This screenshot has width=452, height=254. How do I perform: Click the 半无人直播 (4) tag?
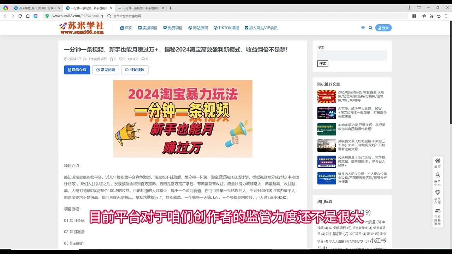(x=339, y=241)
